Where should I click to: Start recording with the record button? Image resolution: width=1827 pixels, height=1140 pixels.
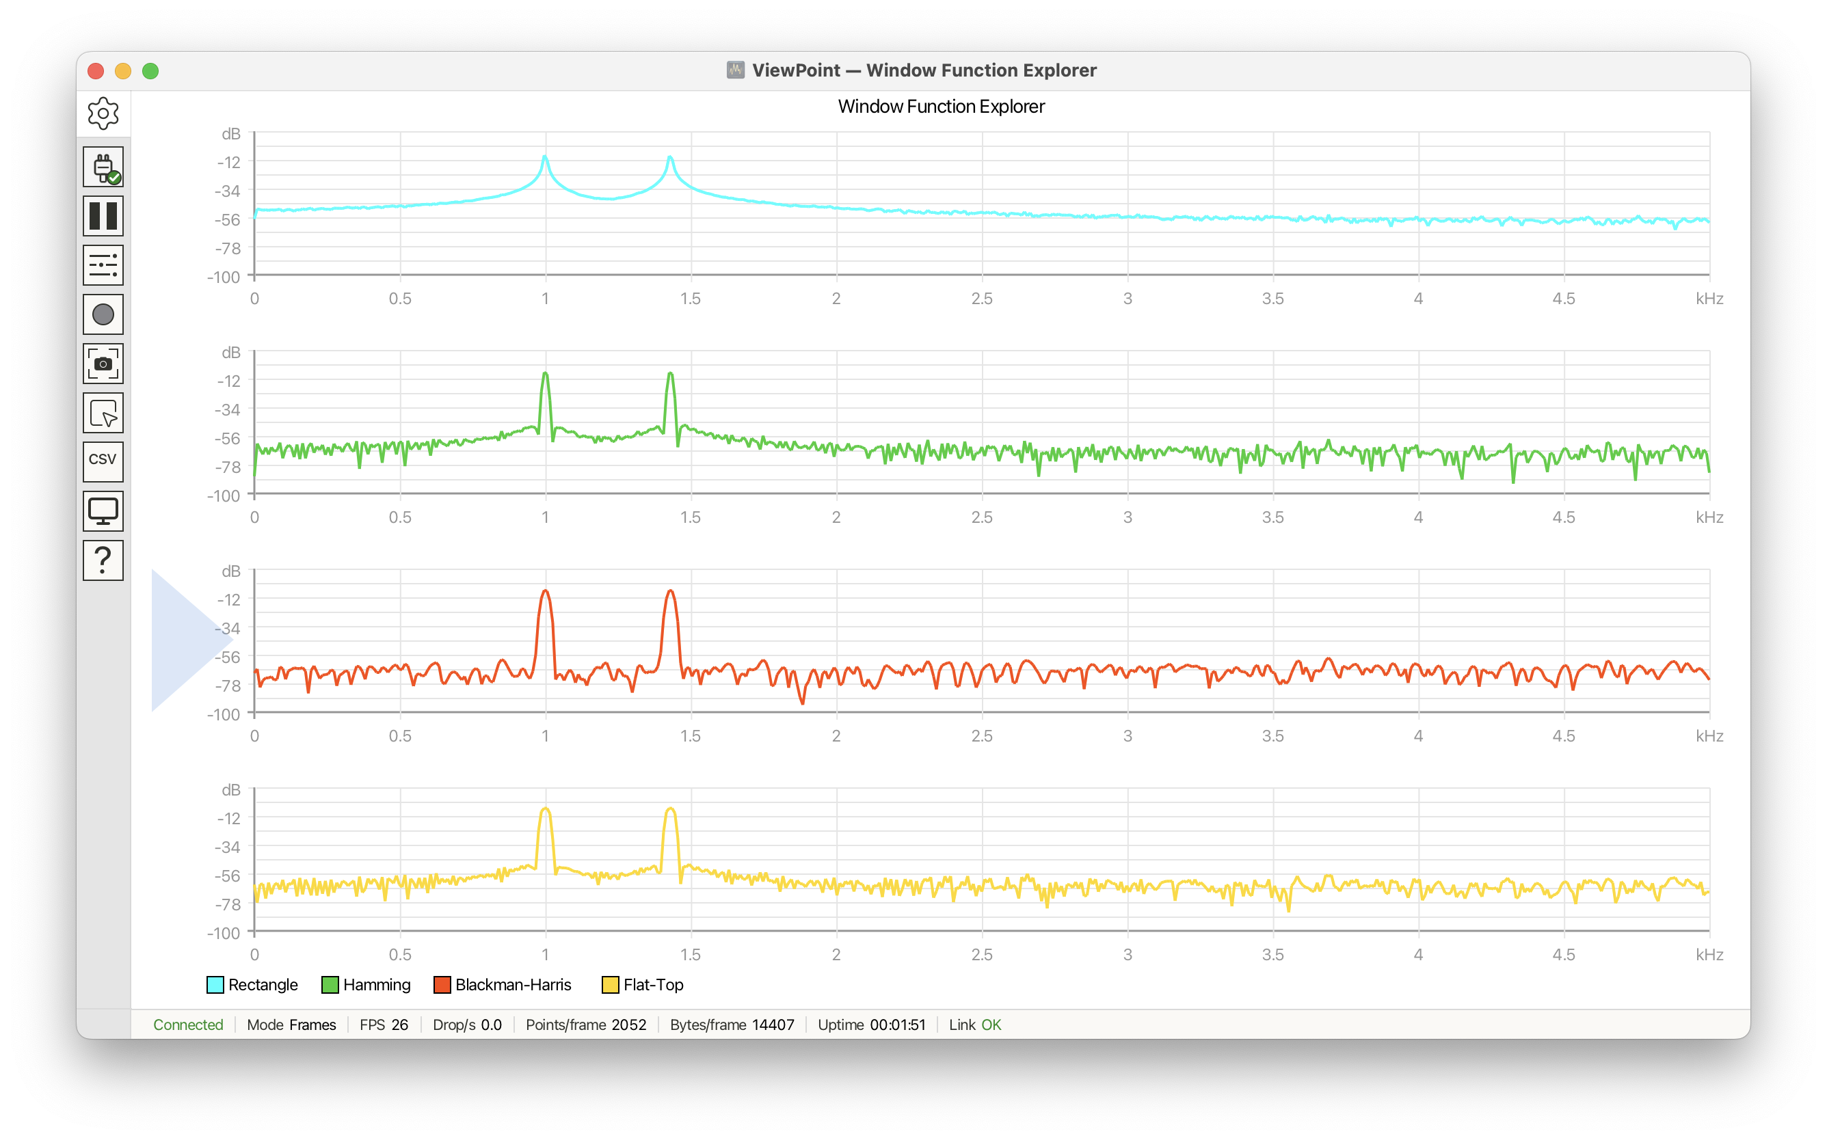click(103, 314)
